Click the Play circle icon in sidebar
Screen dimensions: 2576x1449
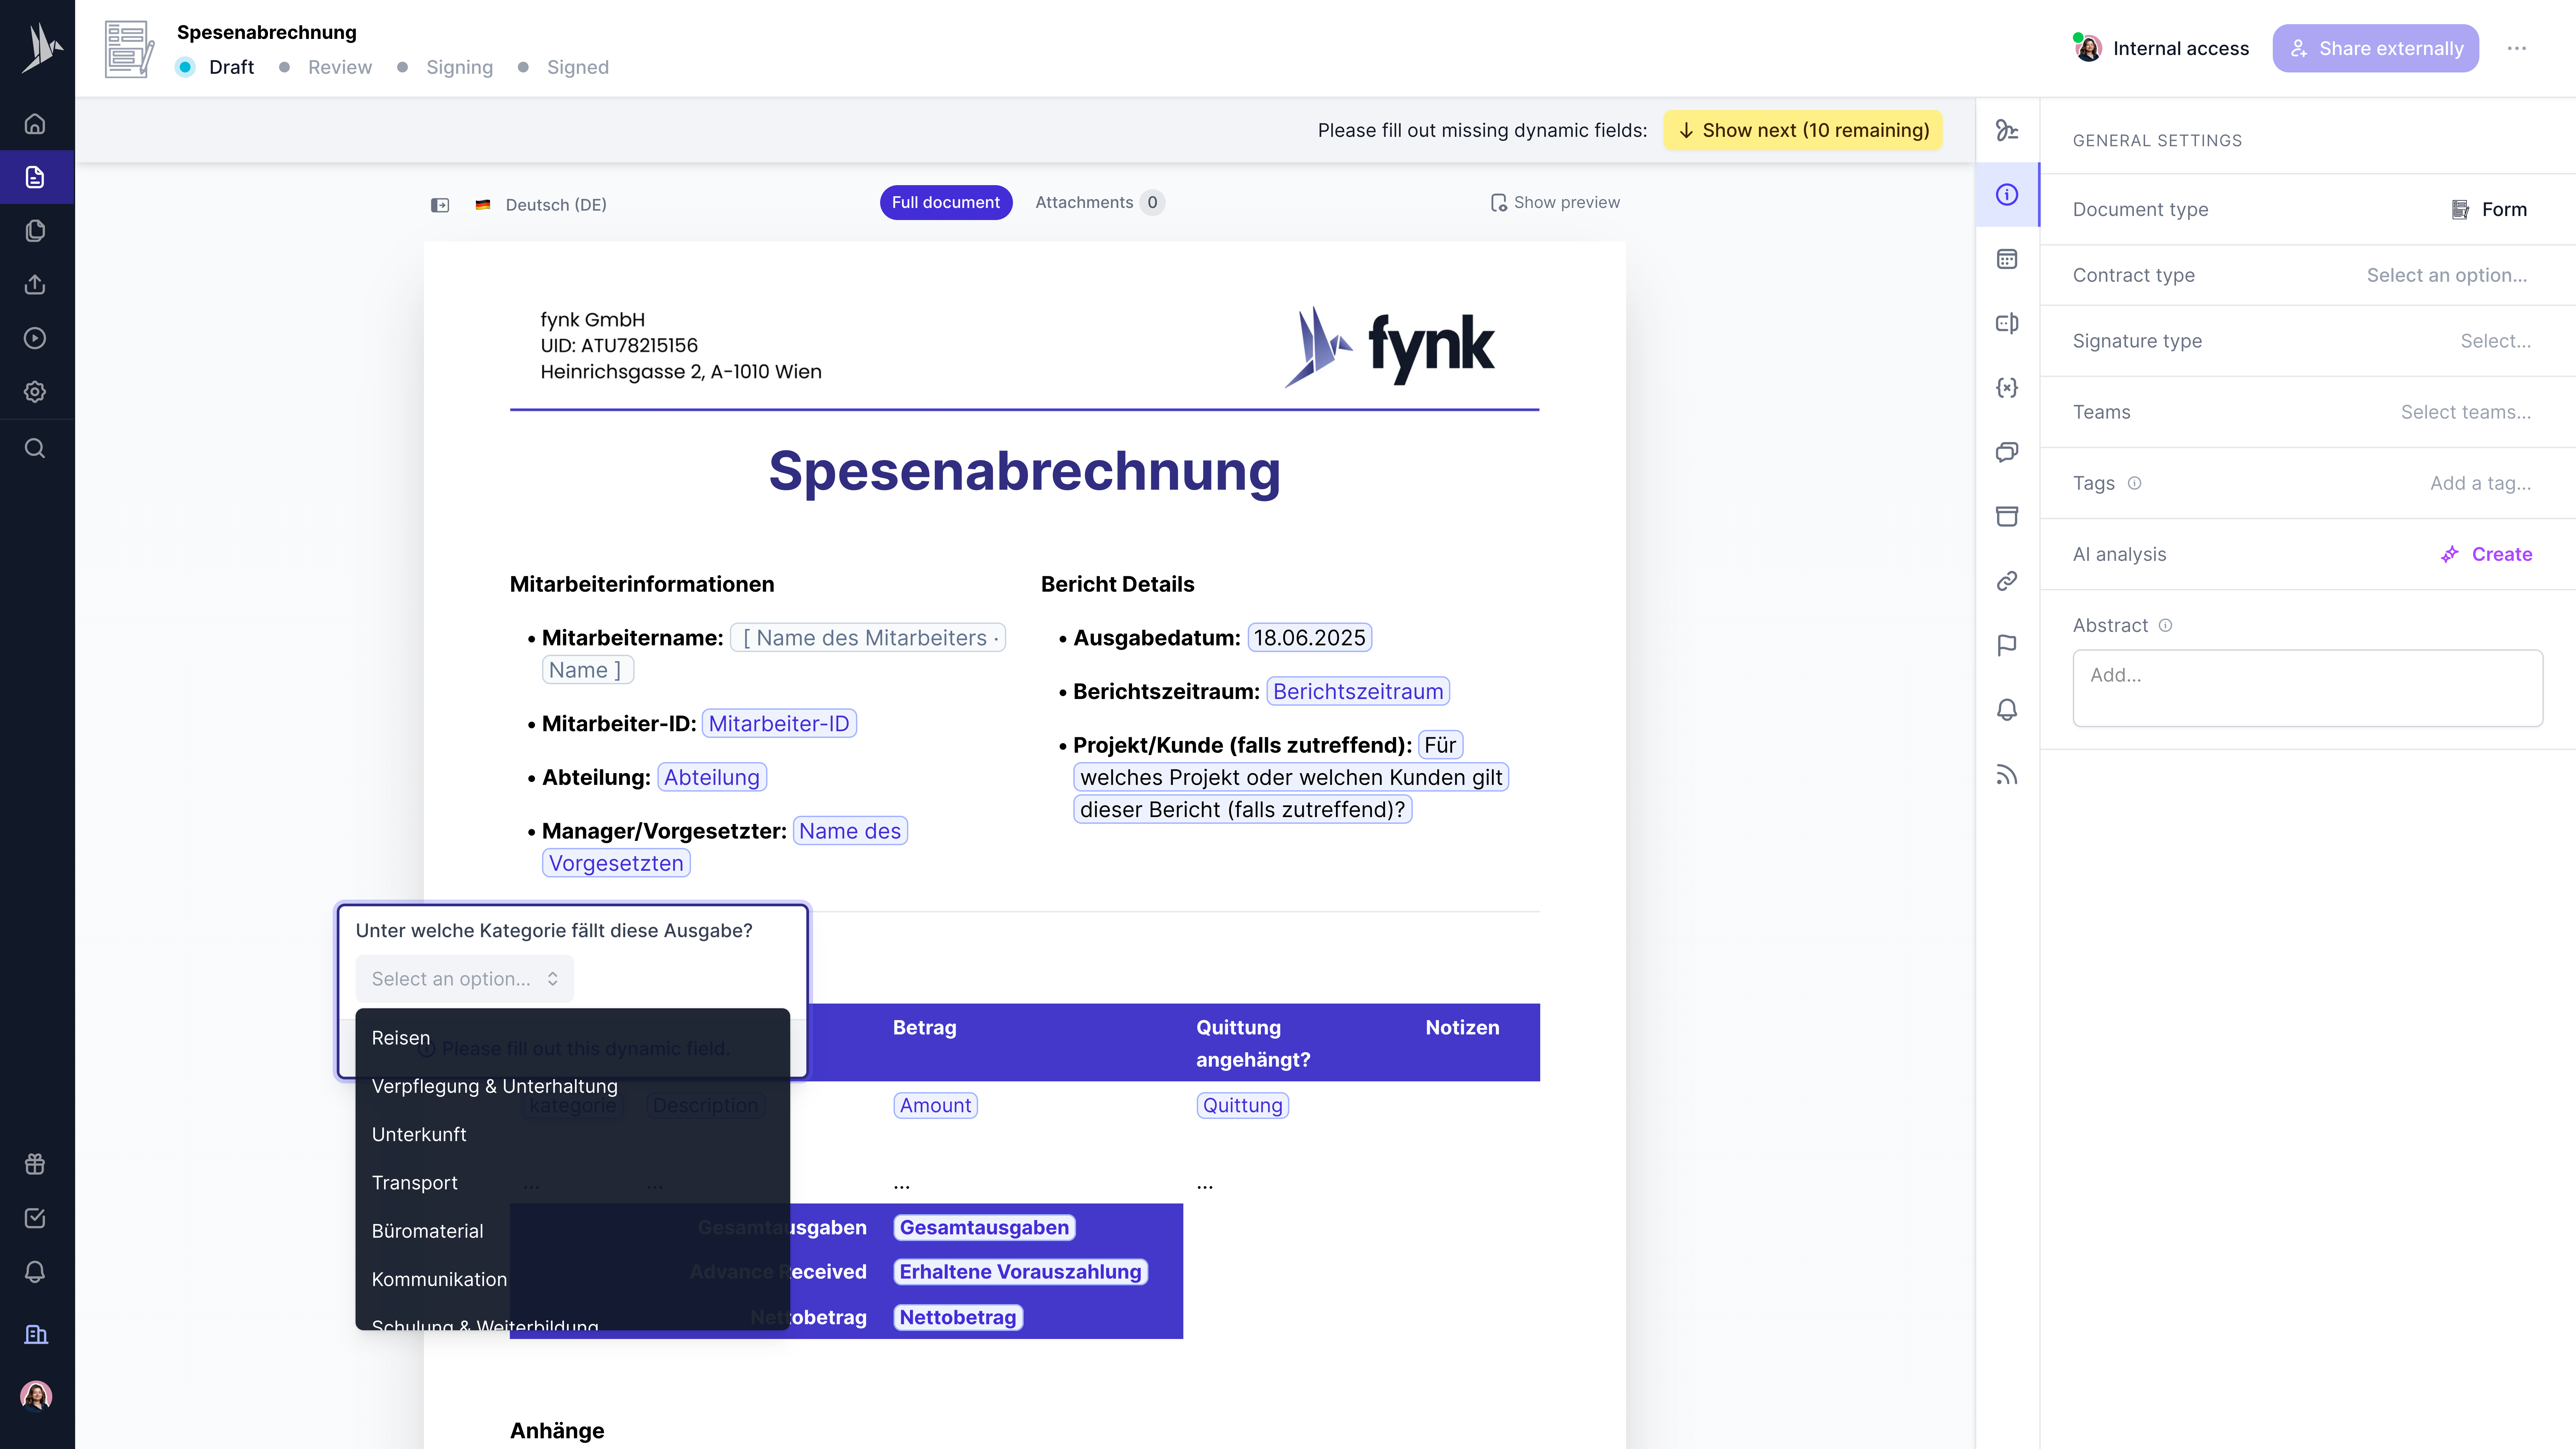click(35, 338)
